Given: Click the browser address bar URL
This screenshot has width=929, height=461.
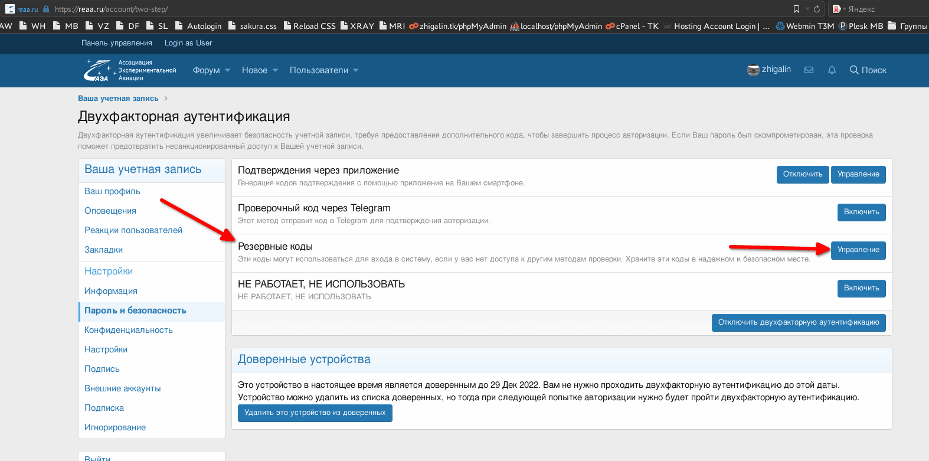Looking at the screenshot, I should click(112, 9).
